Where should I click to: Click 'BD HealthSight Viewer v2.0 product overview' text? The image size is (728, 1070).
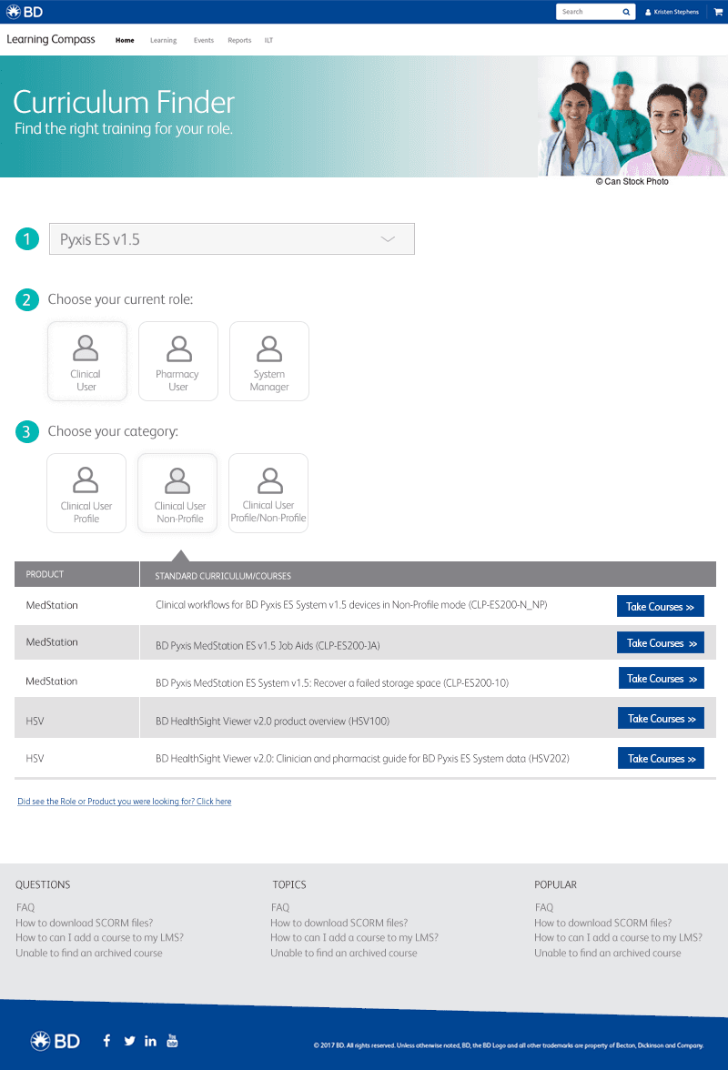click(272, 721)
